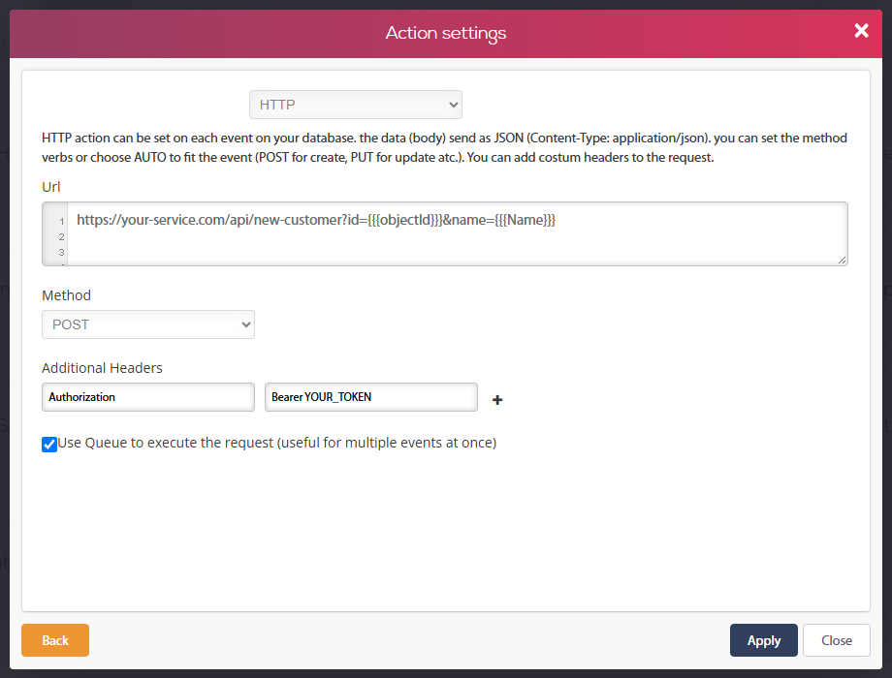Edit the Bearer YOUR_TOKEN header value field
The image size is (892, 678).
click(371, 397)
